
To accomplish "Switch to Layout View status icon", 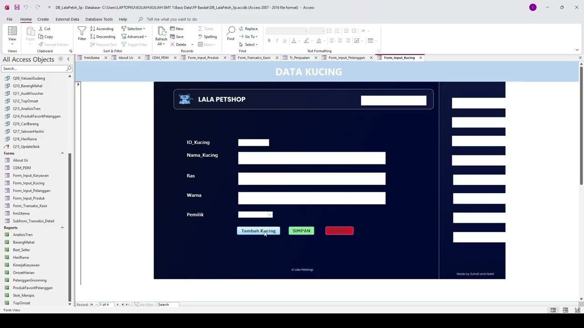I will [565, 310].
